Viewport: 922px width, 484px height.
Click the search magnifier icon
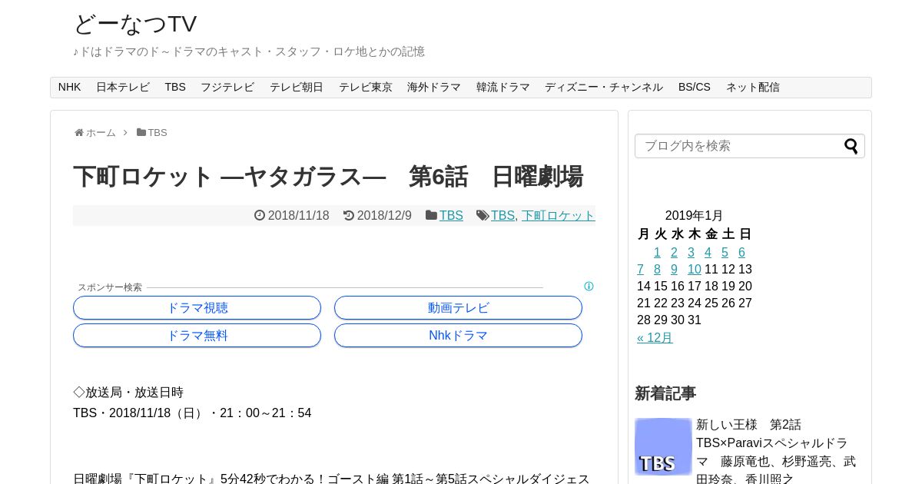coord(851,146)
